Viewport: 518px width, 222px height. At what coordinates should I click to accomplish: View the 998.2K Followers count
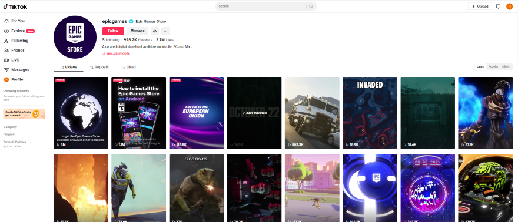coord(138,40)
